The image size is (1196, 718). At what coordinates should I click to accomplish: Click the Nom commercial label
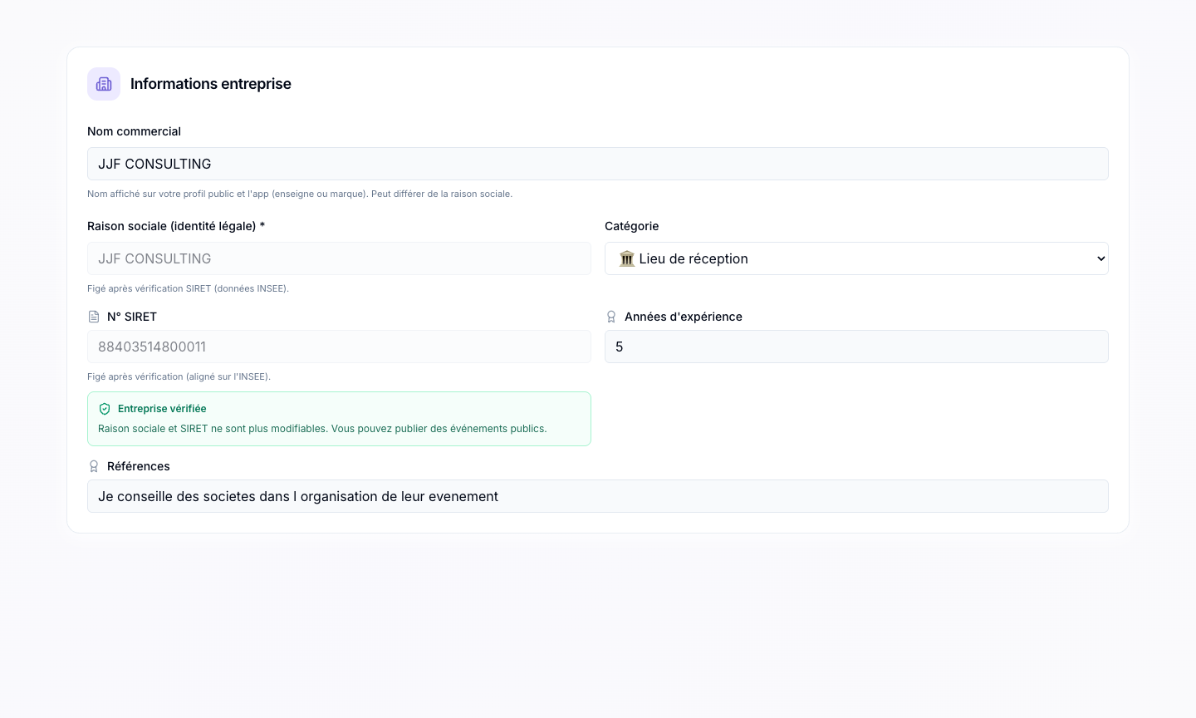134,131
